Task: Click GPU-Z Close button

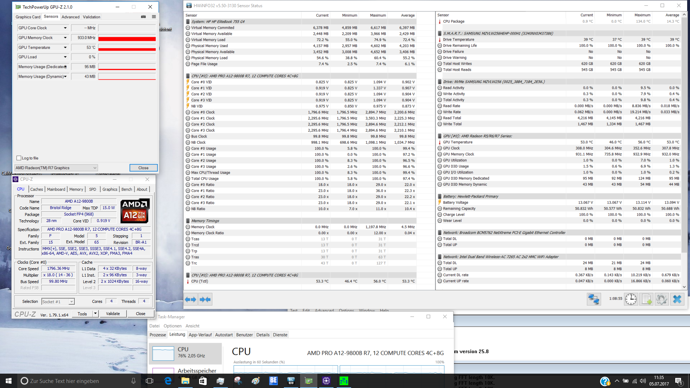Action: (x=143, y=168)
